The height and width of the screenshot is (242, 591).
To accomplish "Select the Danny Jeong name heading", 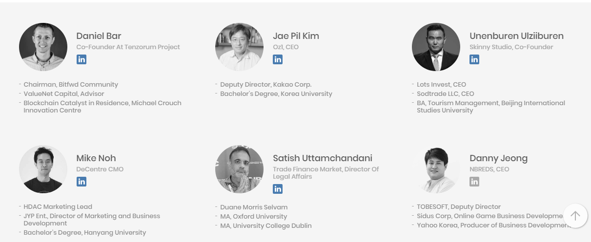I will [498, 158].
